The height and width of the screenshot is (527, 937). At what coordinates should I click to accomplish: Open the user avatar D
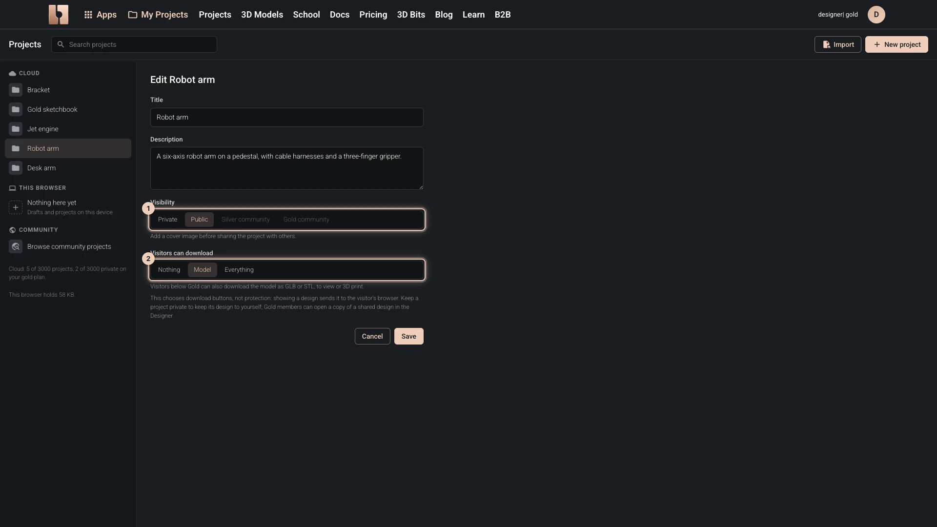[x=876, y=15]
